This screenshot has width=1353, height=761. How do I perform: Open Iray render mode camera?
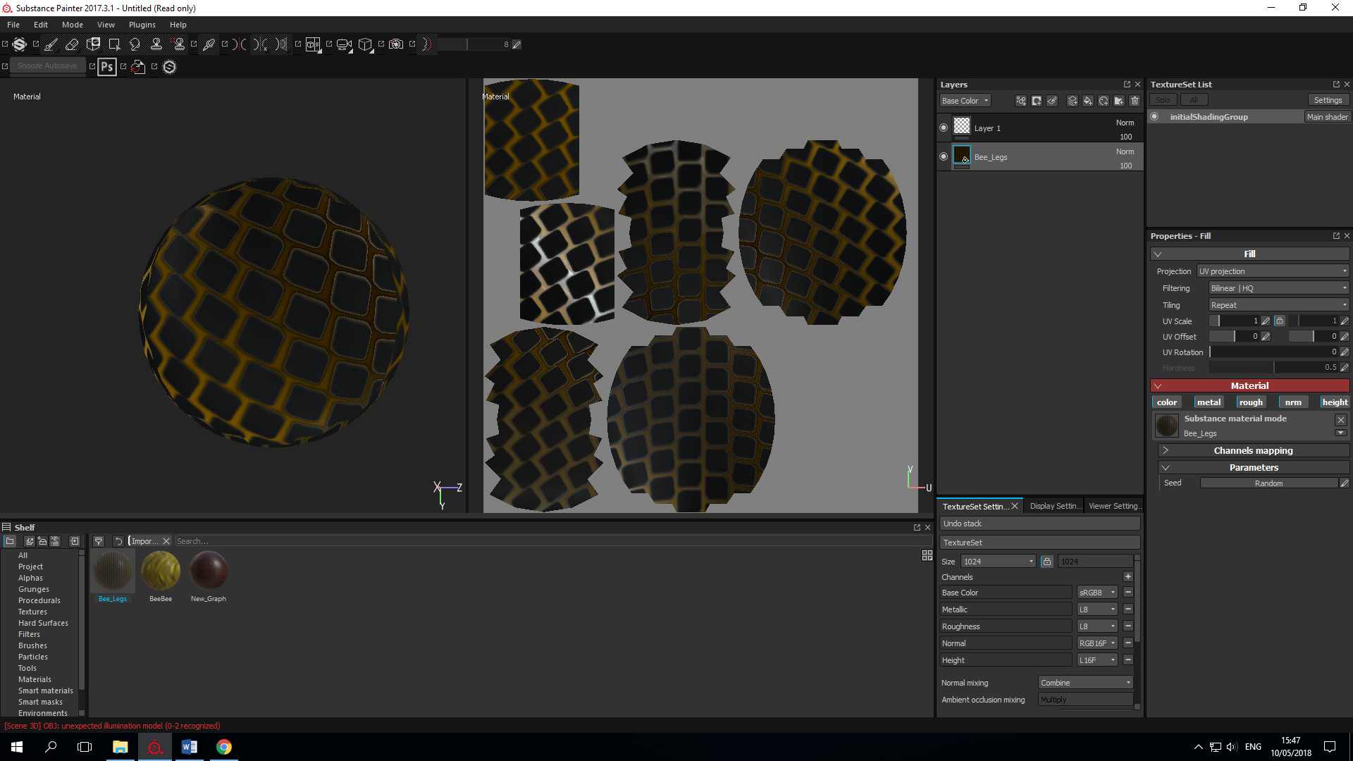coord(396,44)
